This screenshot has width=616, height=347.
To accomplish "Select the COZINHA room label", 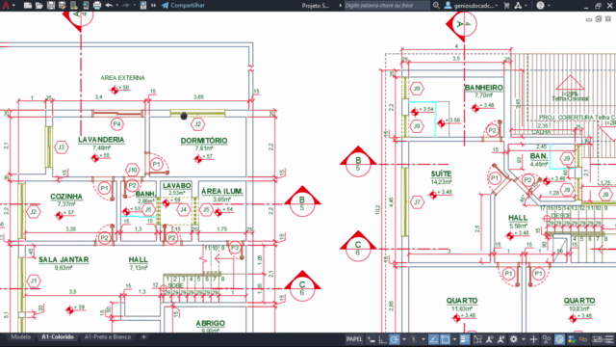I will (66, 197).
